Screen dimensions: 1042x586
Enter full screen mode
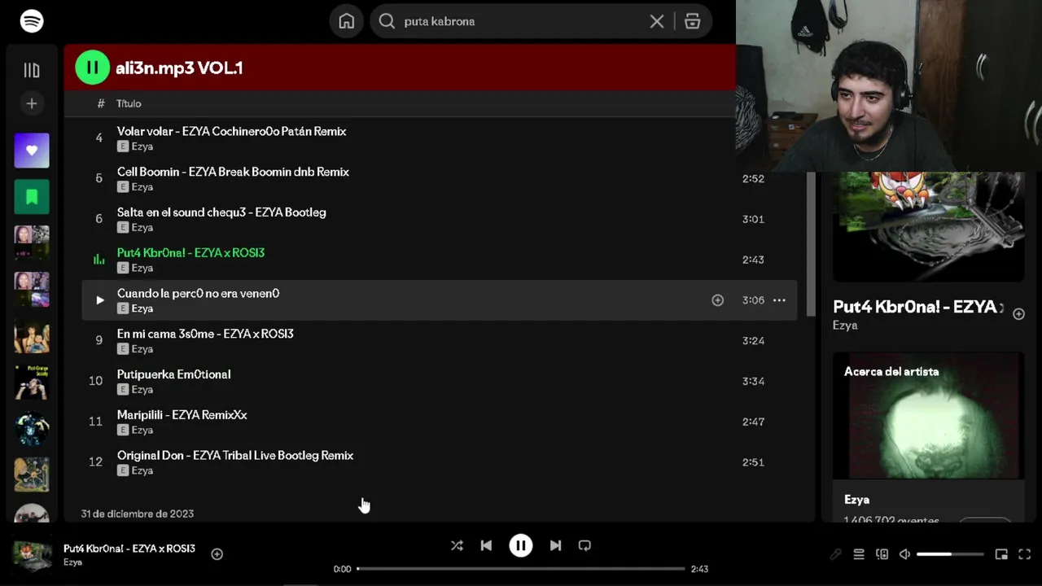pos(1025,554)
